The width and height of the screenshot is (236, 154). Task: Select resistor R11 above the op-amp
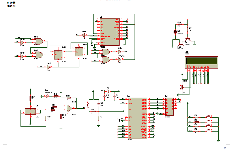69,98
